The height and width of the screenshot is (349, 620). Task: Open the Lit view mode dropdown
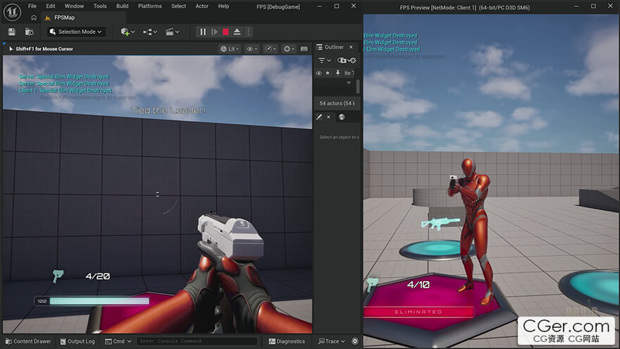pyautogui.click(x=230, y=49)
